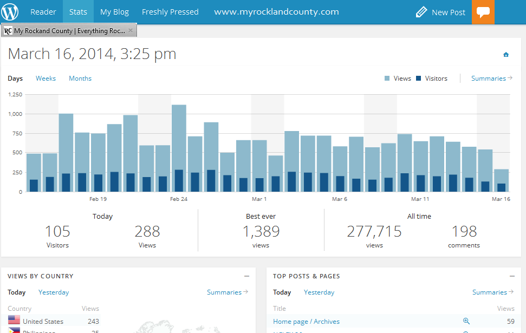Select the Days chart view
This screenshot has width=526, height=333.
pyautogui.click(x=15, y=79)
